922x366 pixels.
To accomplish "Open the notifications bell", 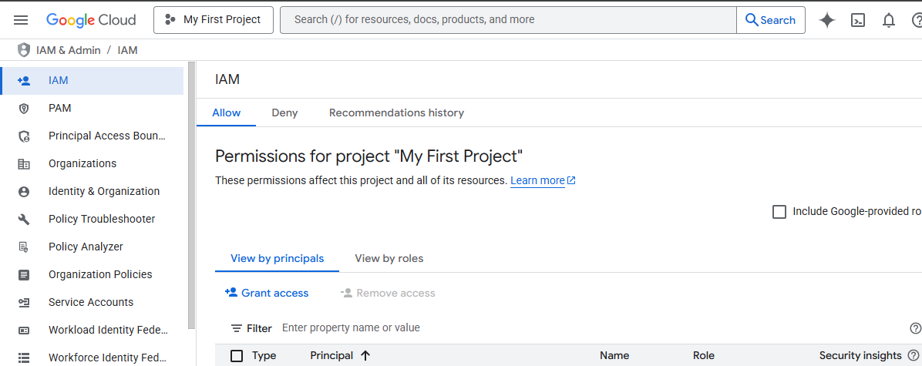I will 889,20.
